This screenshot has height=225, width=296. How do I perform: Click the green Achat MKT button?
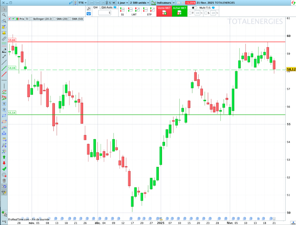point(180,11)
